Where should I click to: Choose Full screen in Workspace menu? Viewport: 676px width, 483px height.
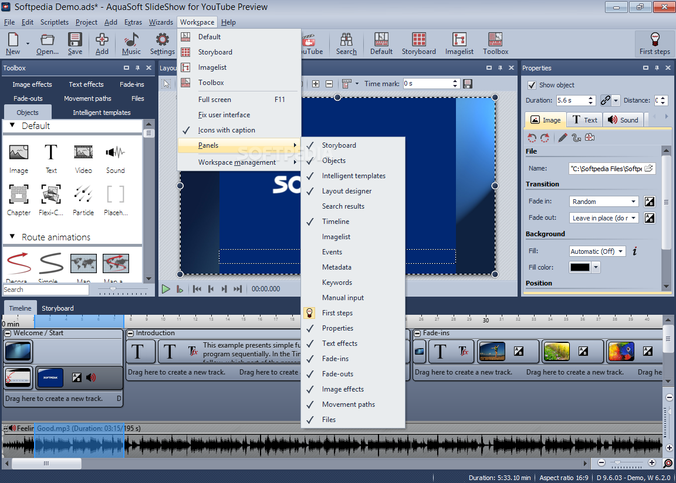pyautogui.click(x=239, y=100)
